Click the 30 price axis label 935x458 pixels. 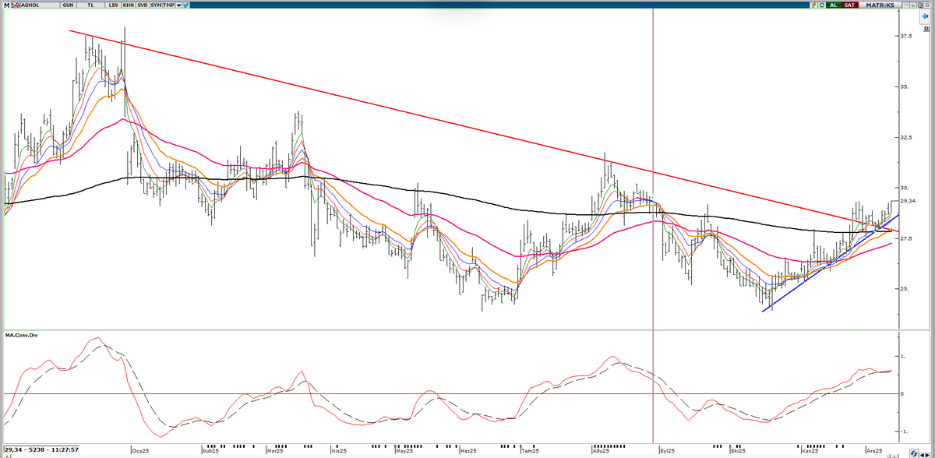pyautogui.click(x=905, y=188)
